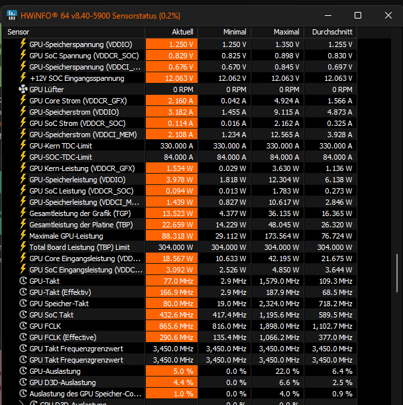Click current value 0 RPM of GPU Lüfter

click(x=183, y=89)
